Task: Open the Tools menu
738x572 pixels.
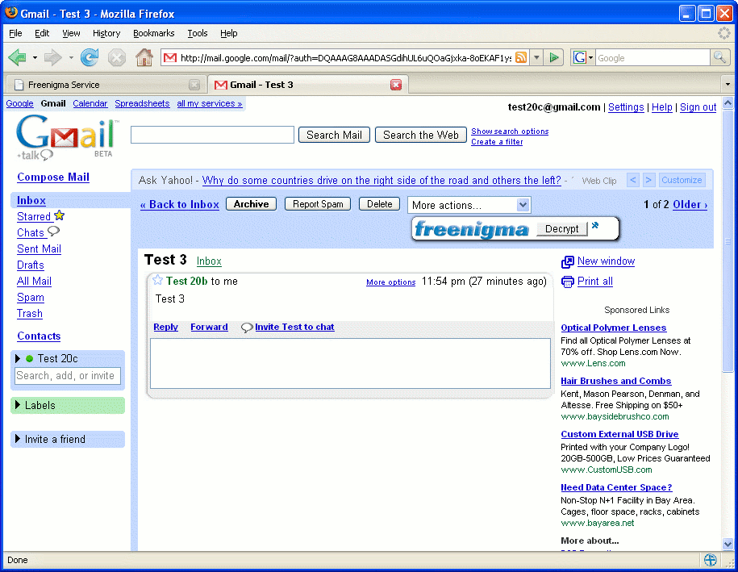Action: point(198,33)
